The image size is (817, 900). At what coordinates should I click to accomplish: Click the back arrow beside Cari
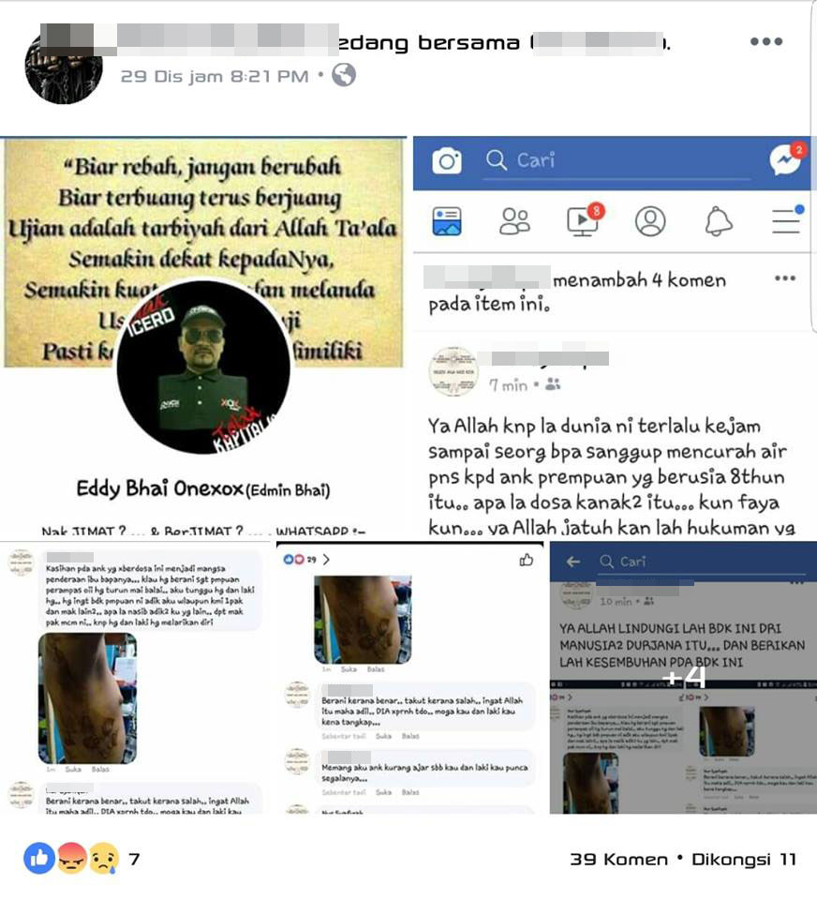(x=573, y=562)
